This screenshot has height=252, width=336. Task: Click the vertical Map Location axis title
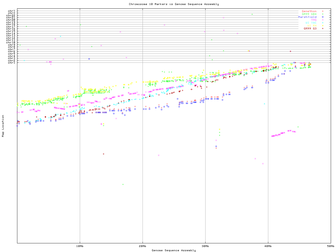(3, 126)
